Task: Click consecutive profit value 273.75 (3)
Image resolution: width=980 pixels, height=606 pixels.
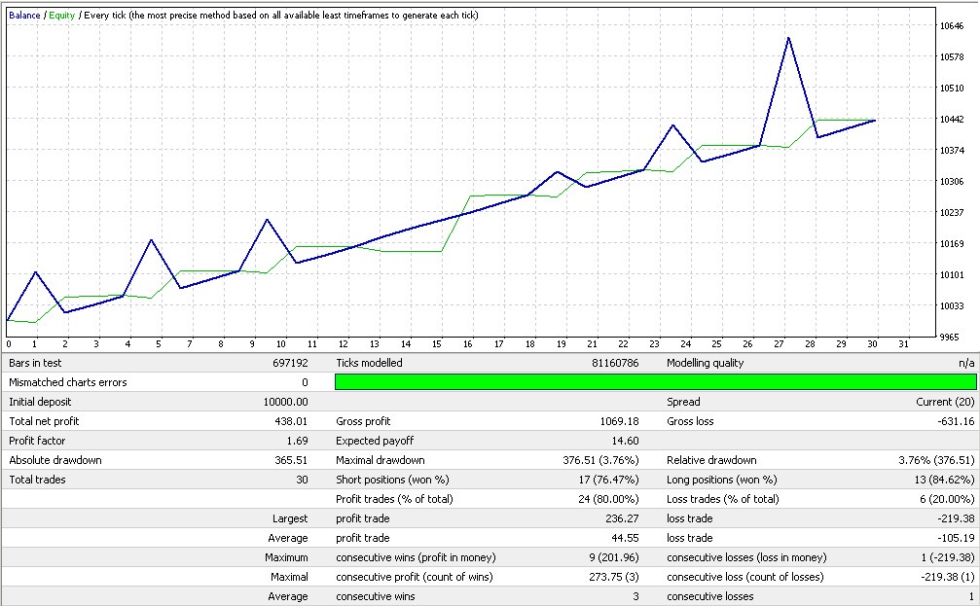Action: 614,576
